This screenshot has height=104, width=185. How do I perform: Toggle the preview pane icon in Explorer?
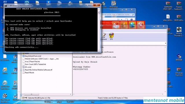pyautogui.click(x=126, y=19)
